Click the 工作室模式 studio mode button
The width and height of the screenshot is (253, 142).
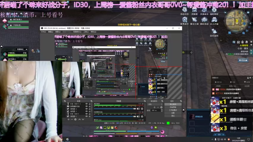[x=173, y=110]
